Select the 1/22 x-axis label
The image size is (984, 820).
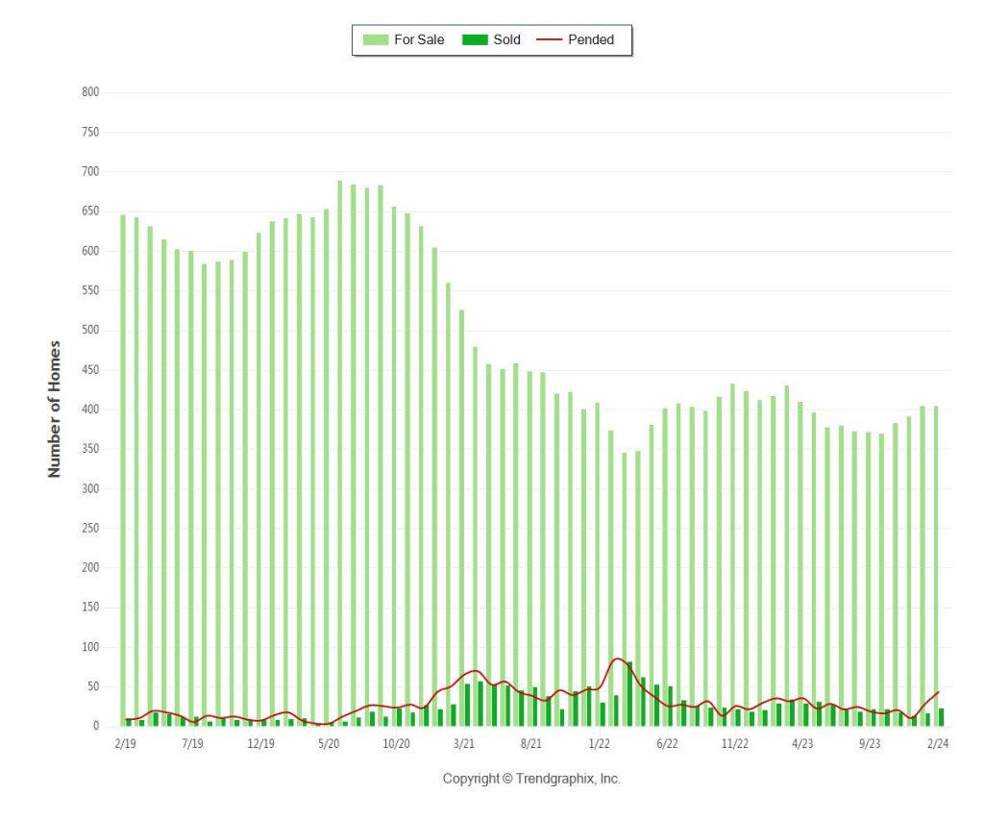599,743
